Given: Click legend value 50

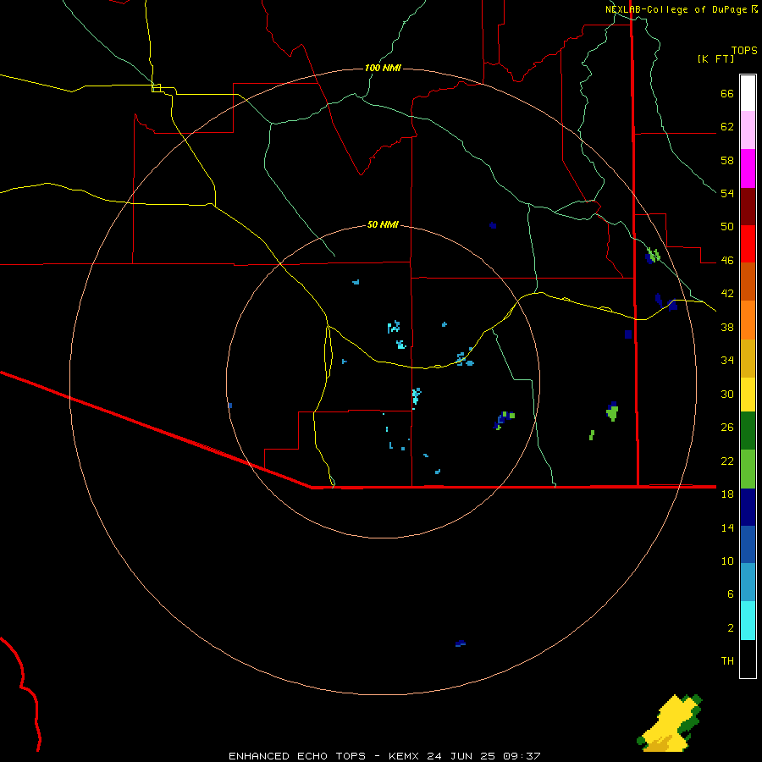Looking at the screenshot, I should point(727,226).
